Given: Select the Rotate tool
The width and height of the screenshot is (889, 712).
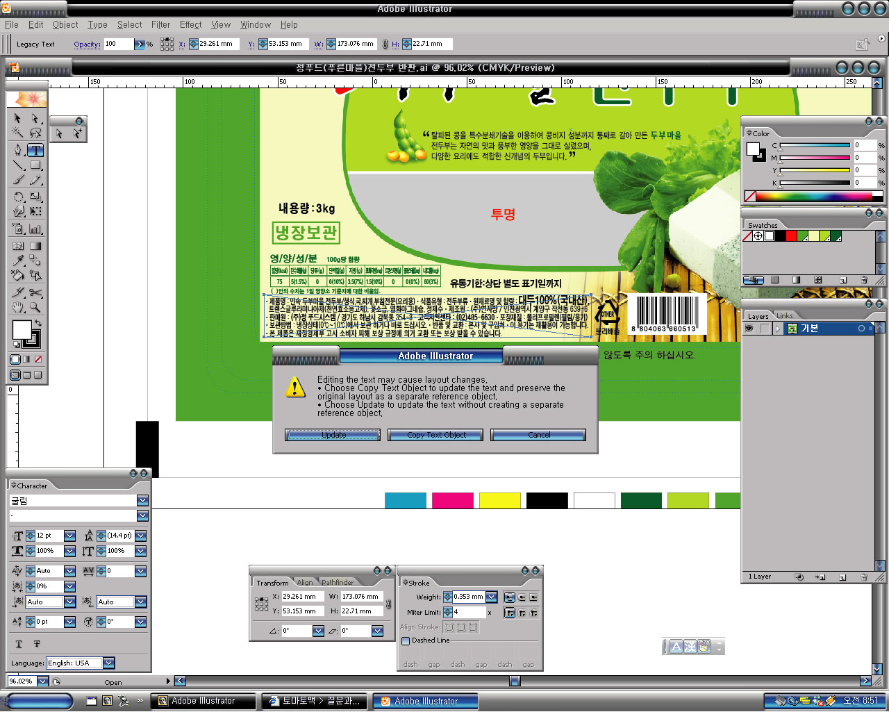Looking at the screenshot, I should click(x=18, y=197).
